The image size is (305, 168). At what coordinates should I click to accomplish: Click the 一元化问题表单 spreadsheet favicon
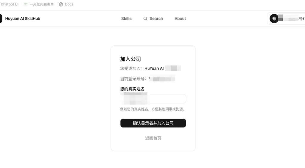(x=26, y=4)
